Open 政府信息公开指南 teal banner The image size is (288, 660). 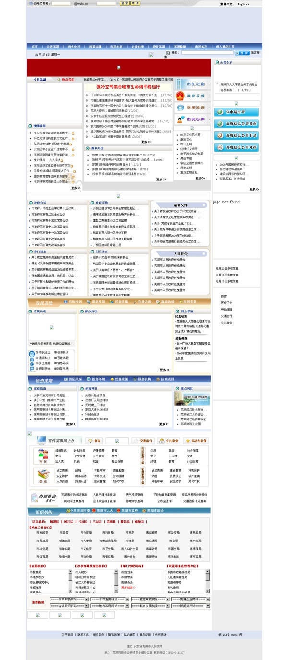coord(236,124)
